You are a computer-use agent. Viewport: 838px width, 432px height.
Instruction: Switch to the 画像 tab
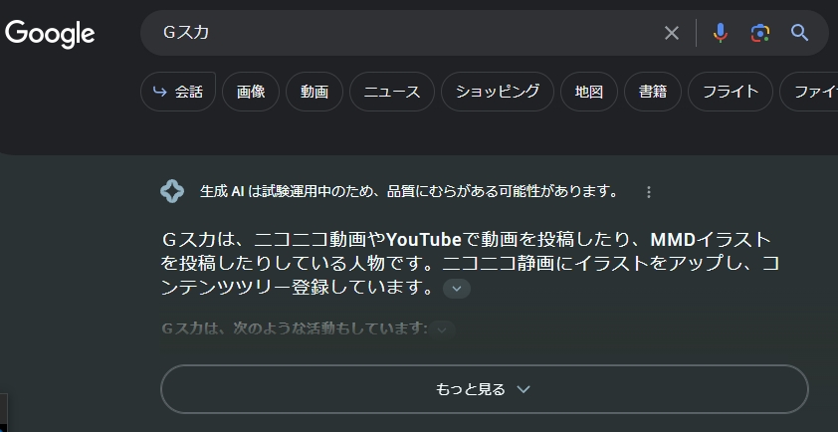pos(251,92)
